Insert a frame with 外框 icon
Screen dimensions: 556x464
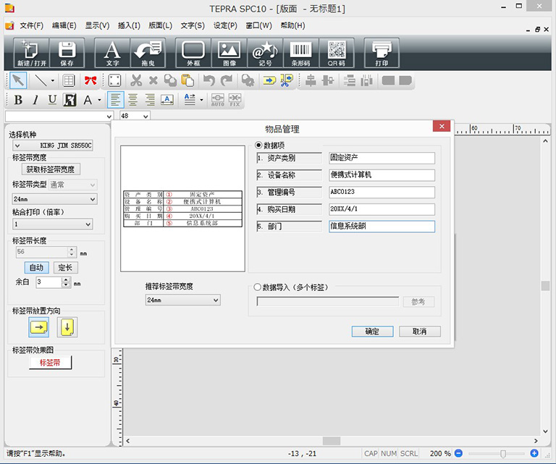(x=193, y=53)
